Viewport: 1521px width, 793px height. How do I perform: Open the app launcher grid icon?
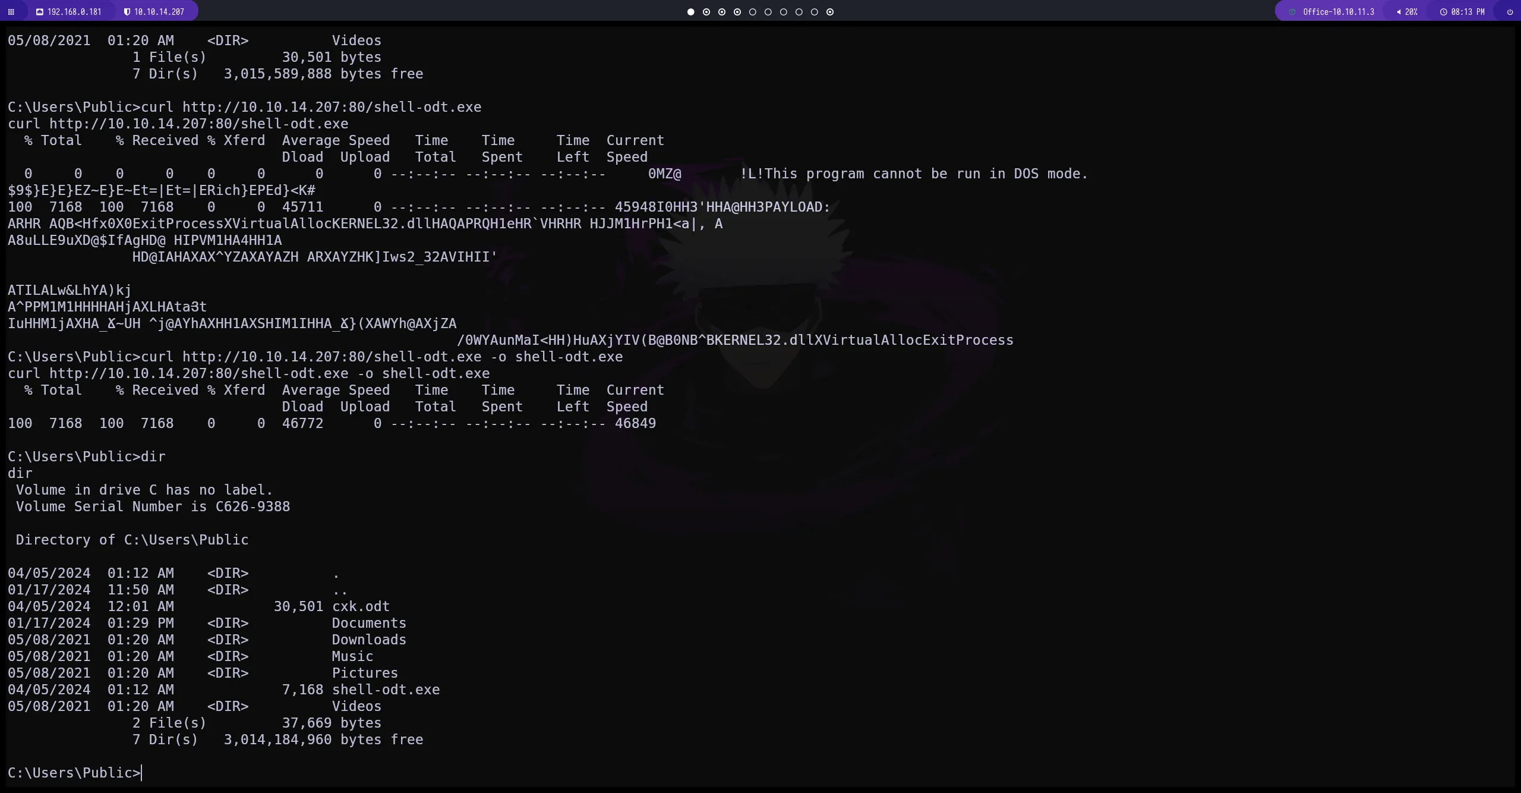pos(11,12)
